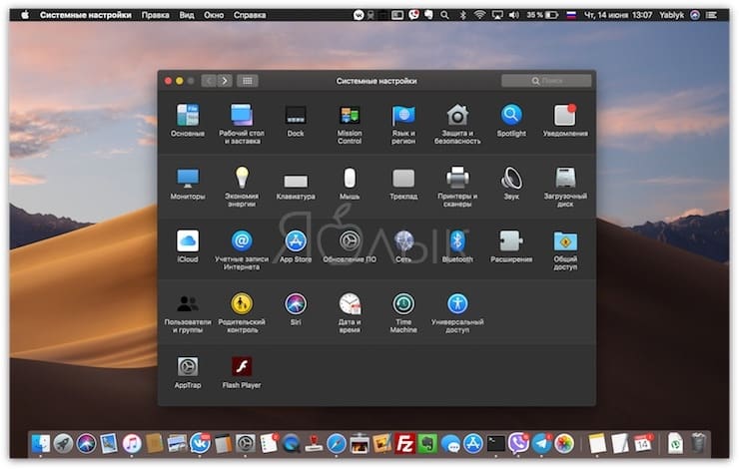Open Spotlight preferences pane

511,121
